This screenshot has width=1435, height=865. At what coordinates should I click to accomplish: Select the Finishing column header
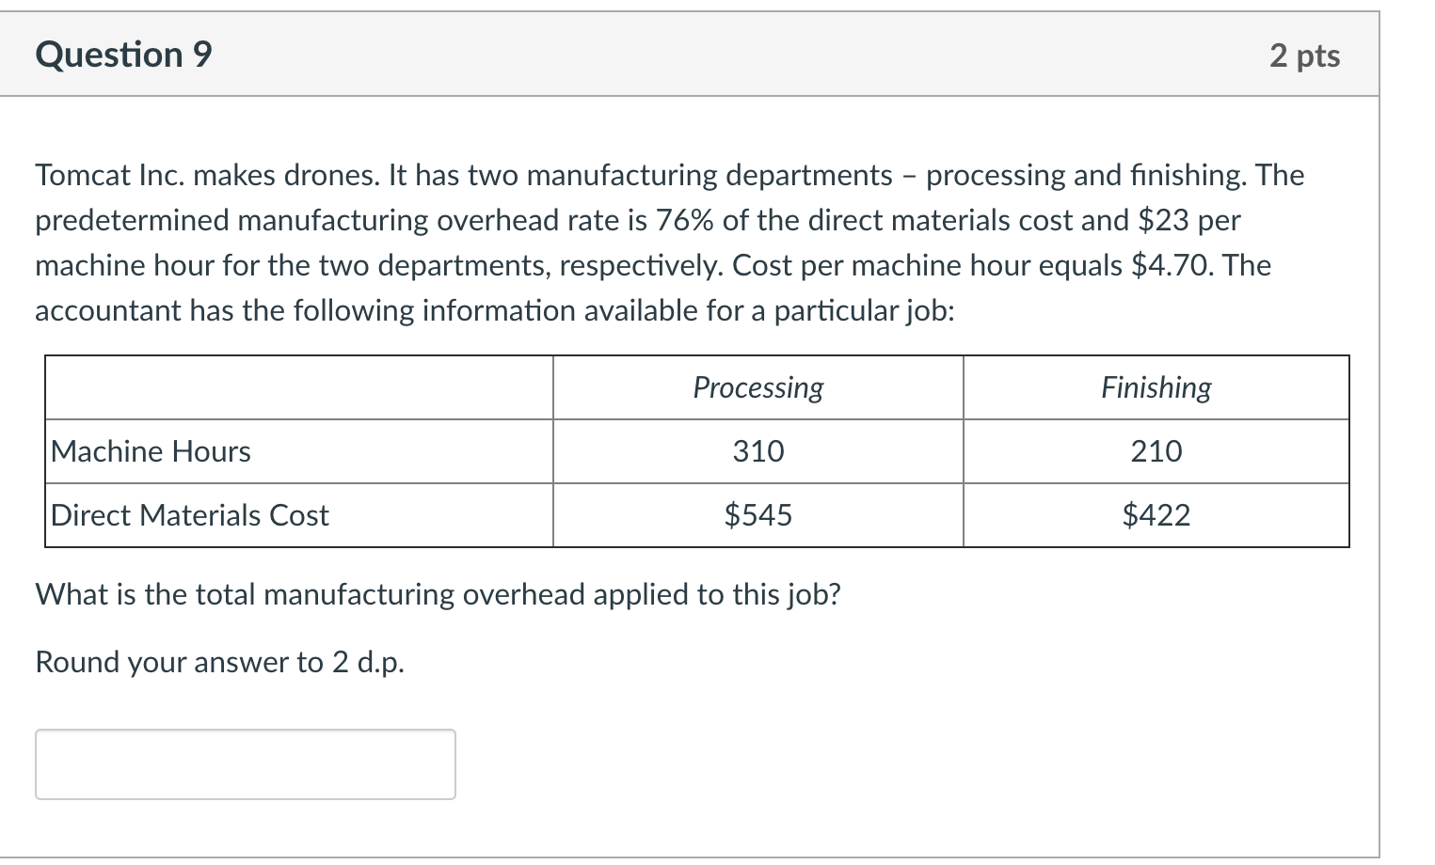1155,387
